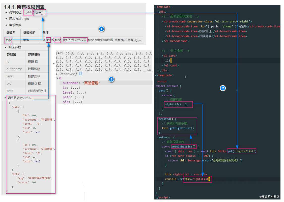Click the "authName" row in response parameter table
This screenshot has height=202, width=284.
[26, 69]
